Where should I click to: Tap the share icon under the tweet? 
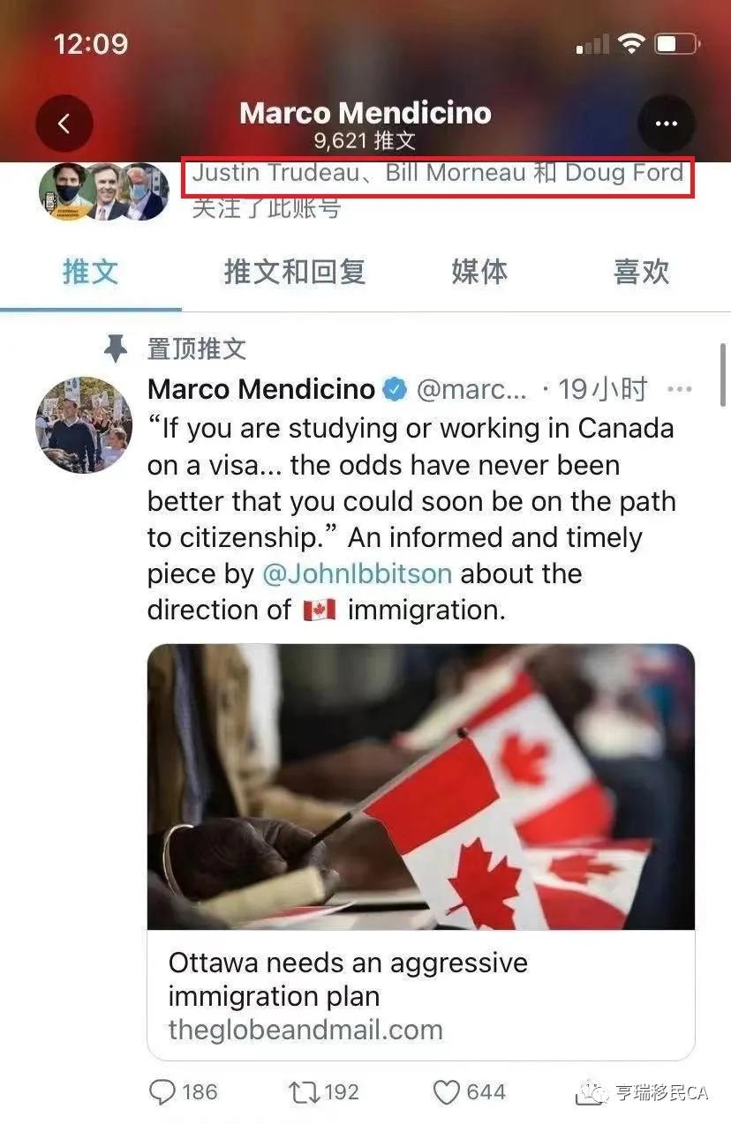[x=589, y=1093]
